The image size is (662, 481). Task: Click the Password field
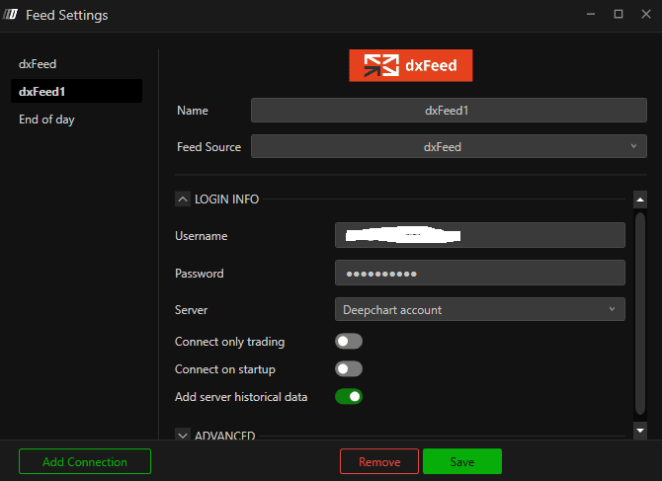click(x=480, y=273)
